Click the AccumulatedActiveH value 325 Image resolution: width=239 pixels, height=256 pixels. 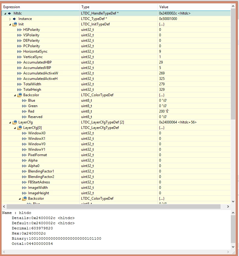pyautogui.click(x=162, y=79)
